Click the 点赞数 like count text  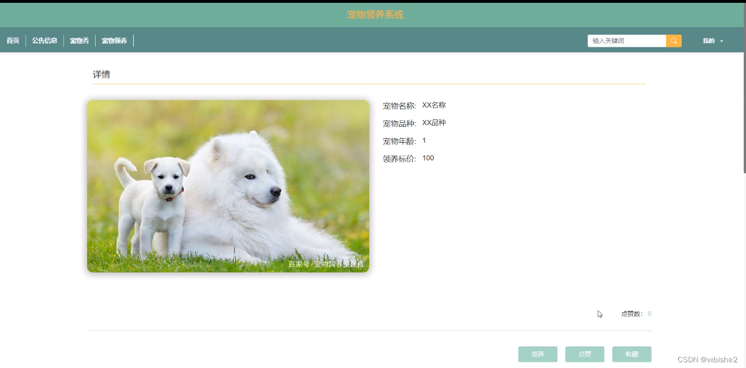pyautogui.click(x=636, y=314)
